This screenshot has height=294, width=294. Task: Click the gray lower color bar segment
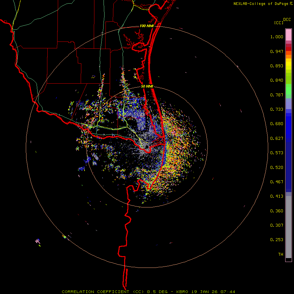coord(288,227)
